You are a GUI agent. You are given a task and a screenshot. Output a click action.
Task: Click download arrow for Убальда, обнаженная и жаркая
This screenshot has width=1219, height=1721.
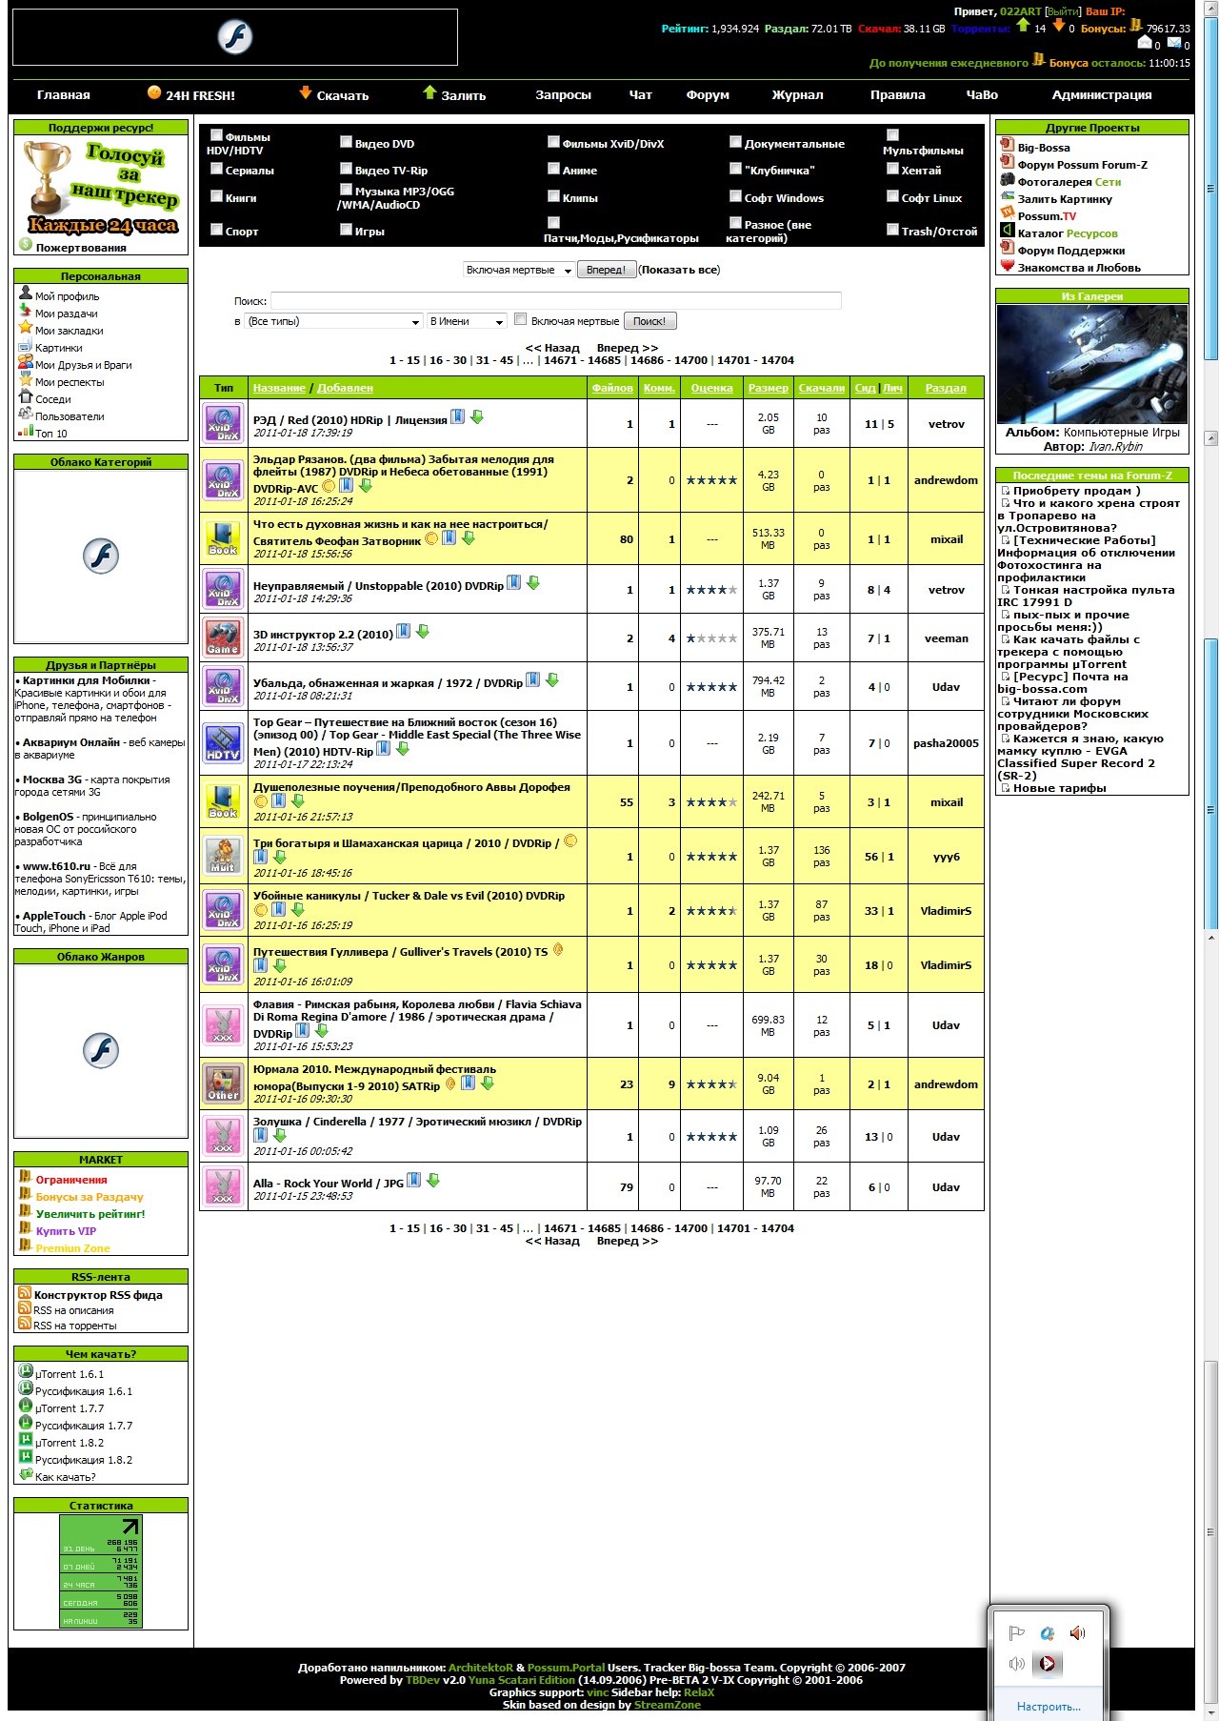point(552,679)
